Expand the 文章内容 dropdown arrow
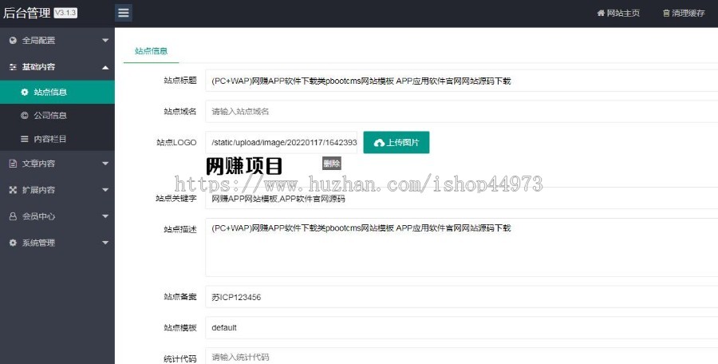Image resolution: width=718 pixels, height=364 pixels. click(105, 164)
